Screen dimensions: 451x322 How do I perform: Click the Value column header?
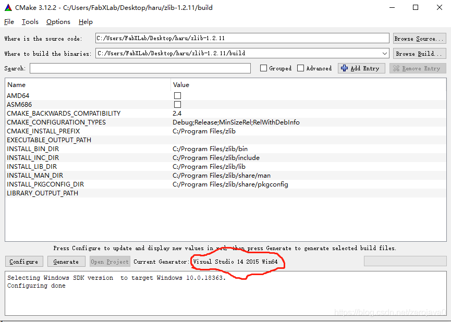(x=181, y=85)
